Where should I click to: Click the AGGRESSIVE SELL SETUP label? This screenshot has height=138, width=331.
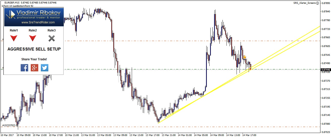tap(34, 49)
